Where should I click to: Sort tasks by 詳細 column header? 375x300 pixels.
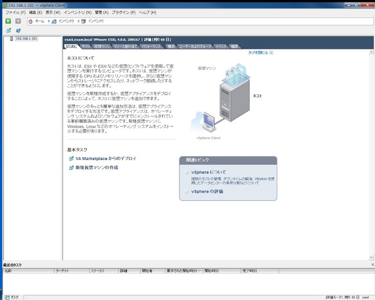coord(129,271)
